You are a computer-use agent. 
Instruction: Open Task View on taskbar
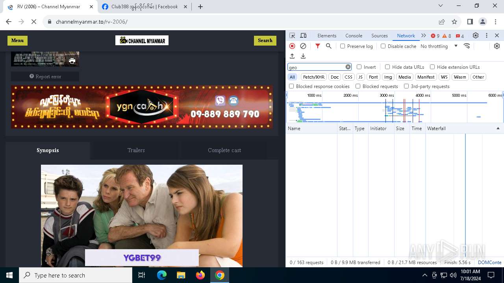point(142,275)
